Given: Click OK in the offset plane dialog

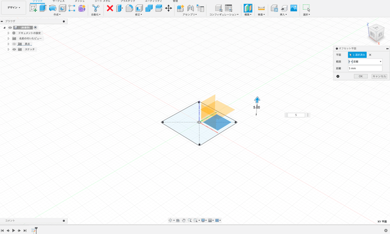Looking at the screenshot, I should pyautogui.click(x=361, y=76).
